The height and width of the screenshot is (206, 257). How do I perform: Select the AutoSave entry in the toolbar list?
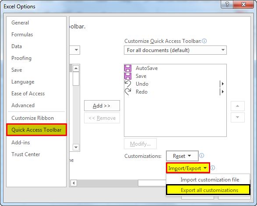pos(175,68)
